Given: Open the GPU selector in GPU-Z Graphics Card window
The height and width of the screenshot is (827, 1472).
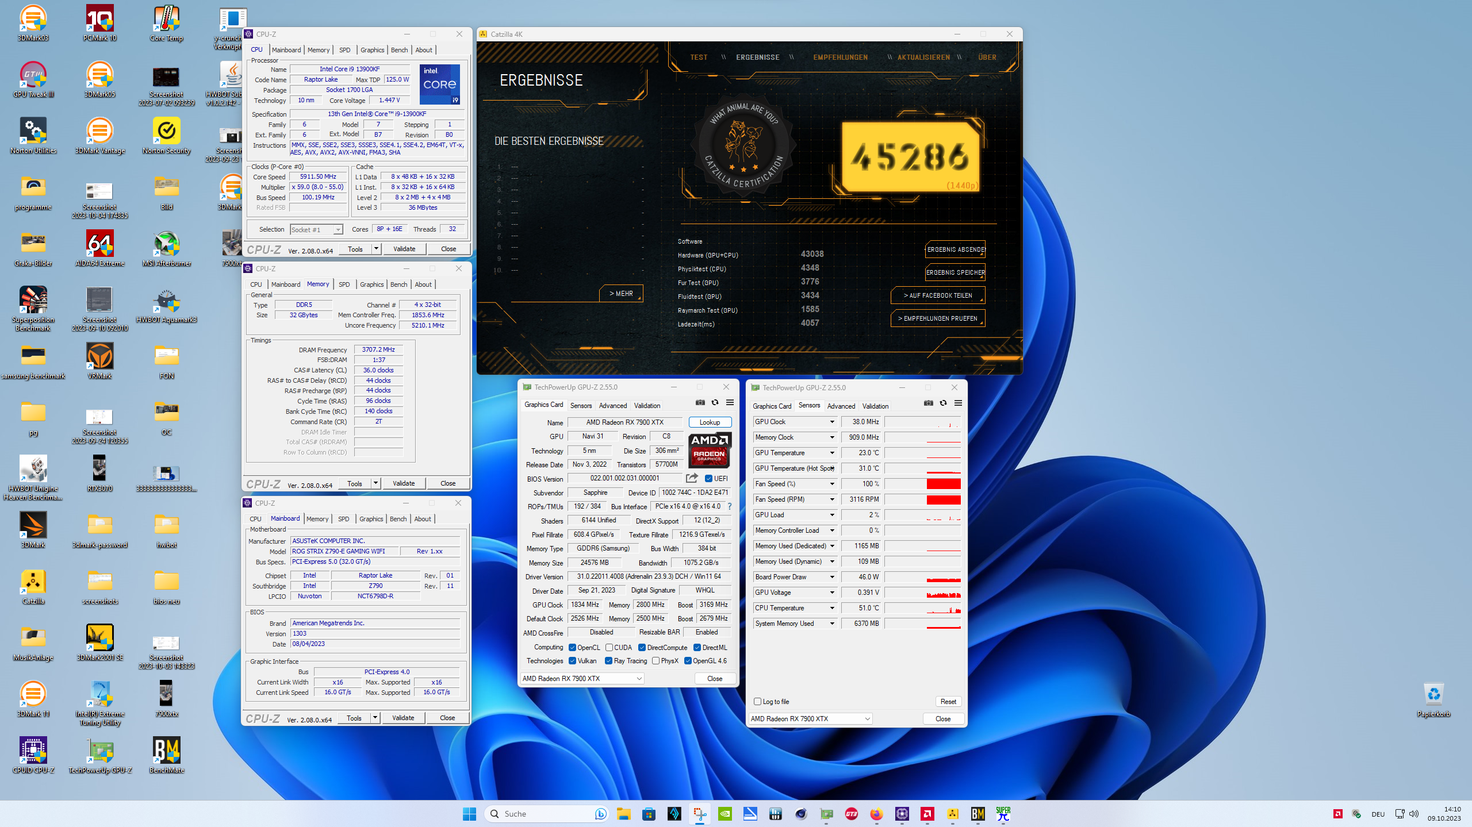Looking at the screenshot, I should click(582, 678).
